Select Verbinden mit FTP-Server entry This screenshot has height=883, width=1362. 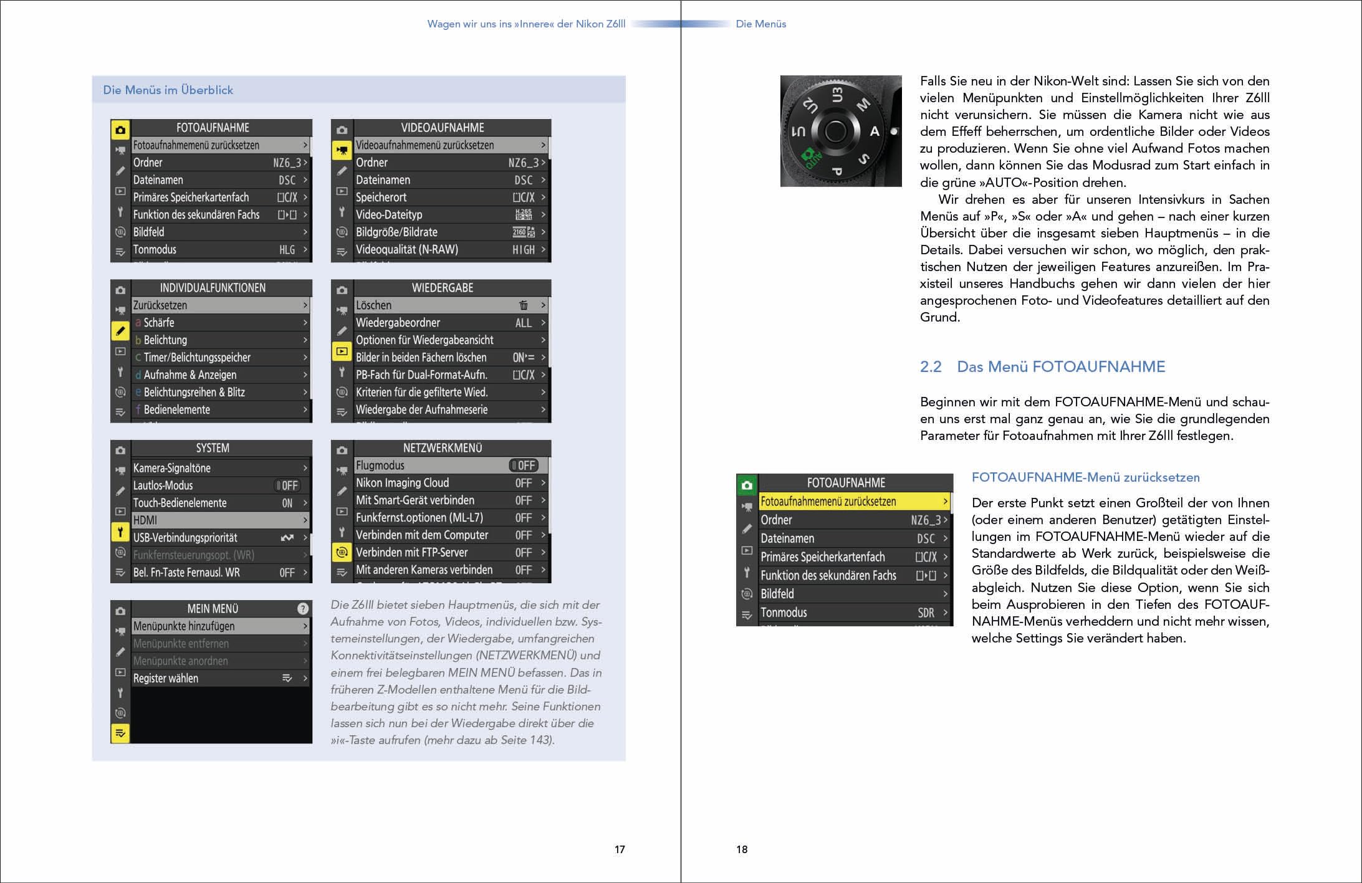[451, 553]
